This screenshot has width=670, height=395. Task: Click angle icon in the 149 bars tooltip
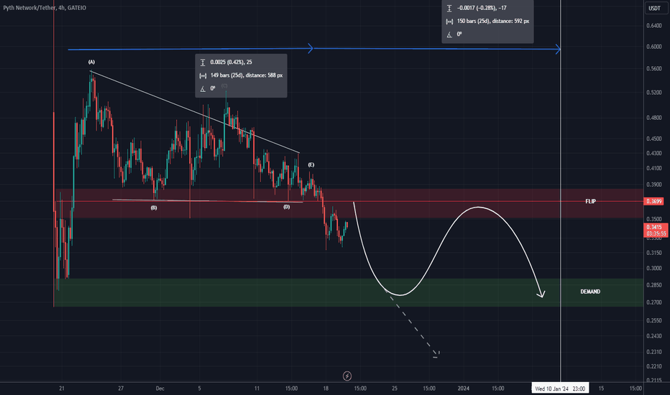point(203,89)
